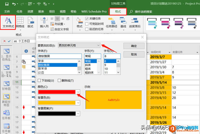Uncheck the 关键任务 checkbox
The width and height of the screenshot is (200, 134).
click(x=87, y=19)
